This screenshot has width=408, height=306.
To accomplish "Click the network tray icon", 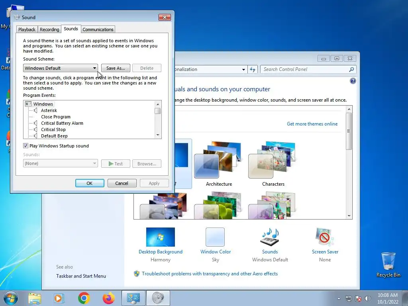I will click(x=348, y=298).
